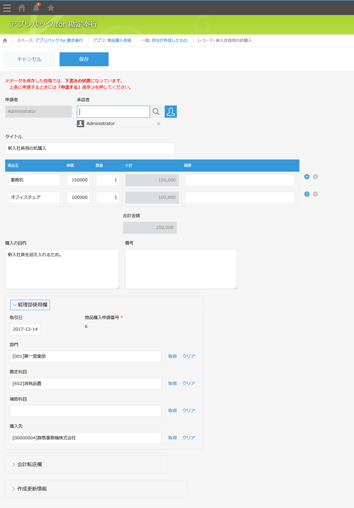Click unit price field showing 100000

[x=78, y=197]
